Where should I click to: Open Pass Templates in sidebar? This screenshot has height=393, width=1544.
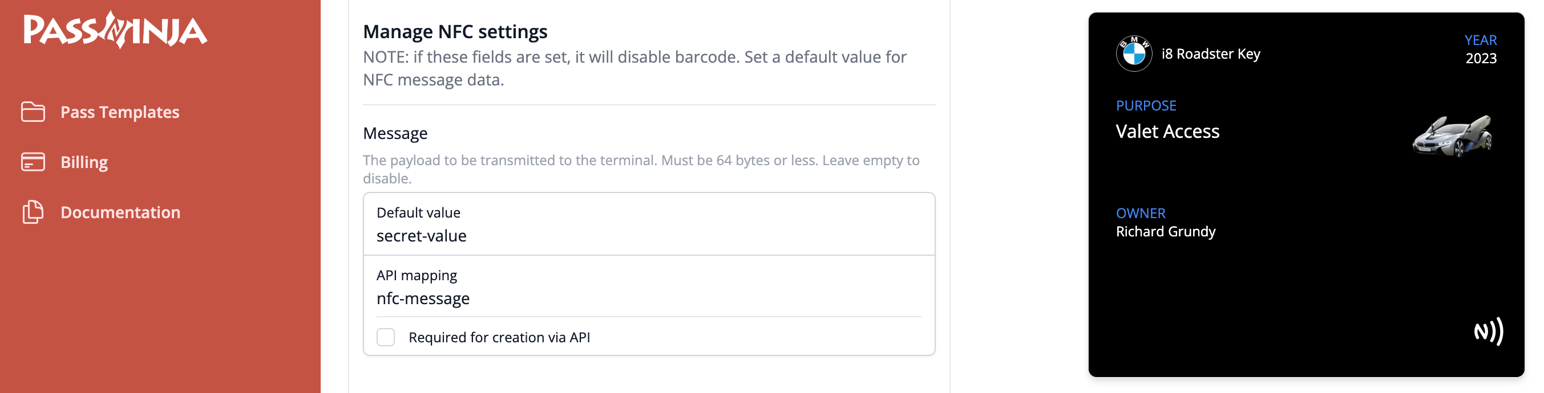click(x=120, y=112)
